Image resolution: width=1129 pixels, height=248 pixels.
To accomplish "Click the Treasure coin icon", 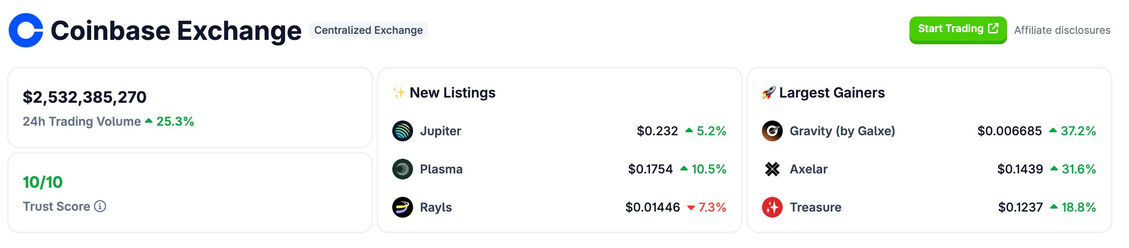I will (x=772, y=207).
